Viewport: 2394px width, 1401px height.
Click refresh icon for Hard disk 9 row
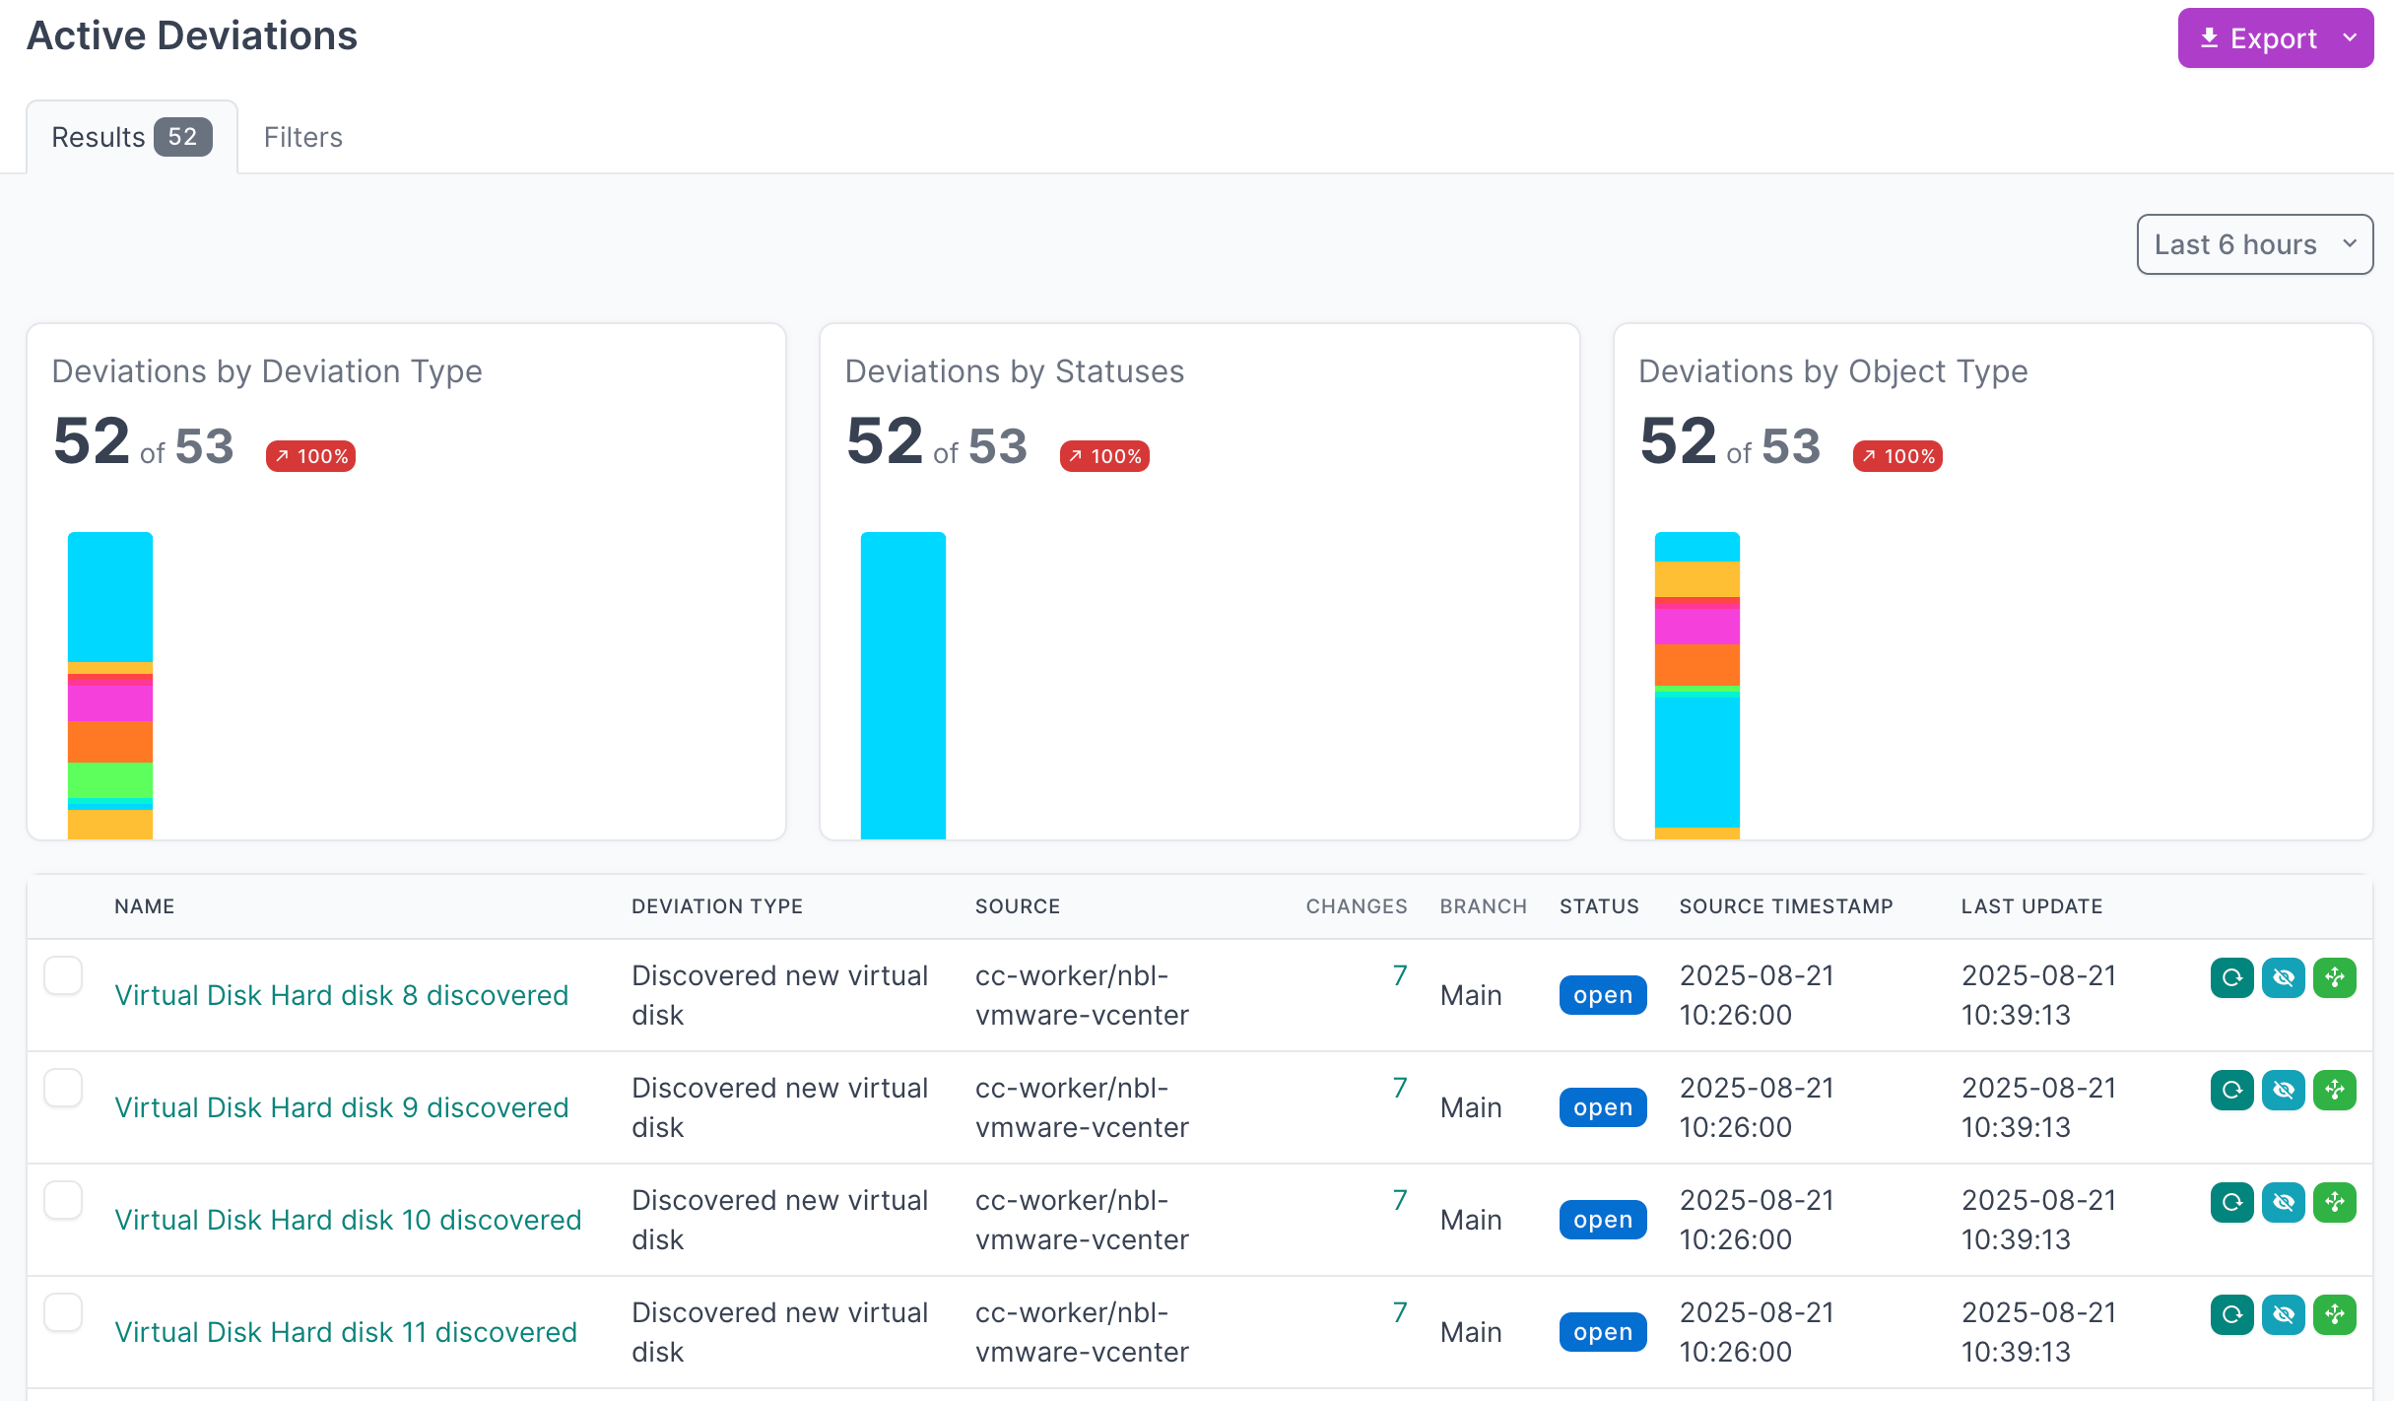pos(2231,1090)
